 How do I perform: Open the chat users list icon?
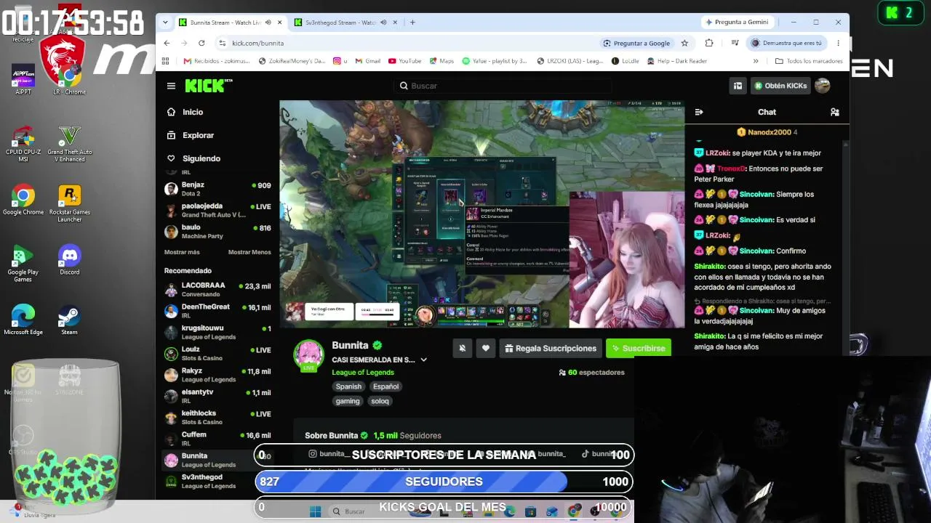point(835,112)
